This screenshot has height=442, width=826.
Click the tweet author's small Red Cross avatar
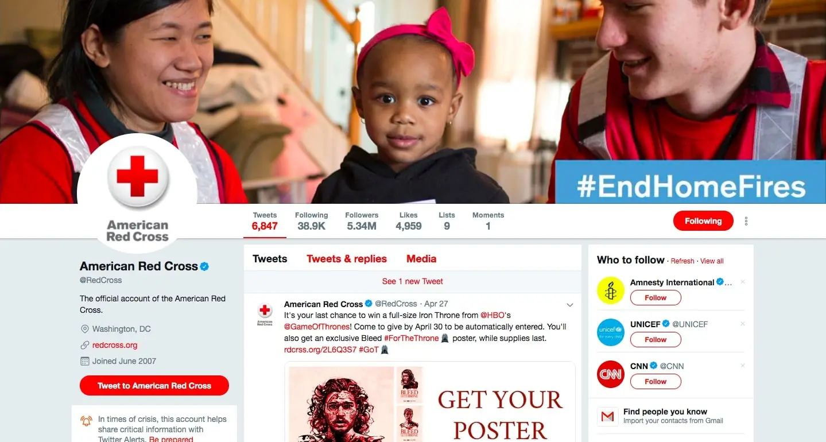[265, 313]
